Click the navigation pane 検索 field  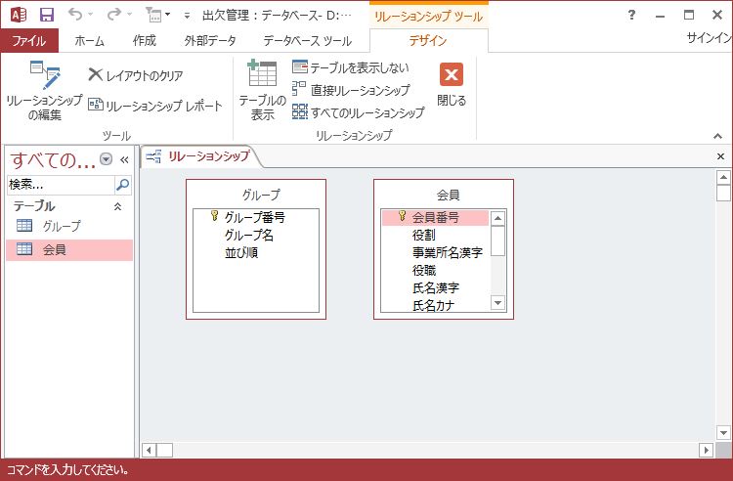coord(61,185)
